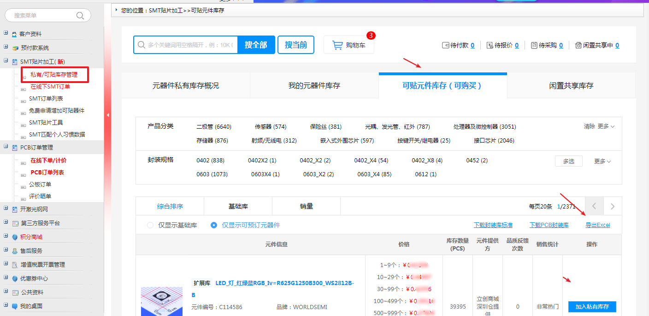Click the component keyword search field
649x316 pixels.
[190, 45]
